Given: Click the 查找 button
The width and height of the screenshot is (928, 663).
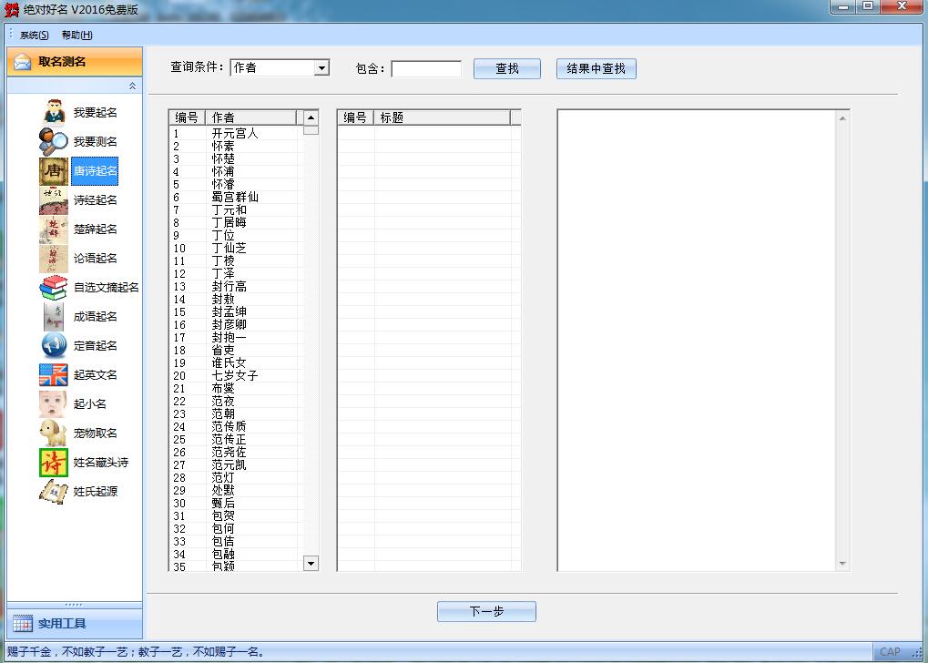Looking at the screenshot, I should [507, 68].
